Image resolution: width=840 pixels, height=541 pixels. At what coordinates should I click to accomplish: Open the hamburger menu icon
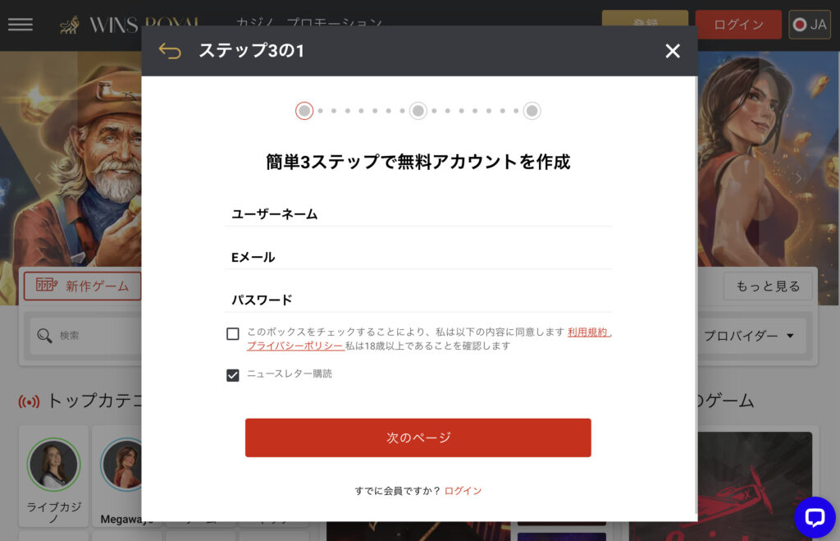21,25
